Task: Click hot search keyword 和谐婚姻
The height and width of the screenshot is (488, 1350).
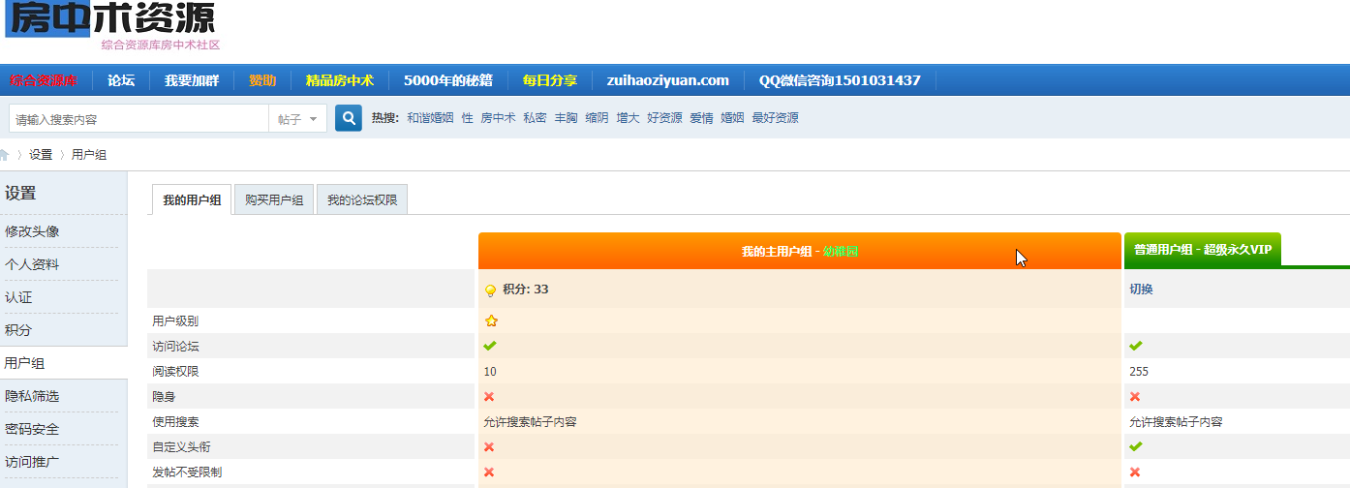Action: tap(430, 118)
